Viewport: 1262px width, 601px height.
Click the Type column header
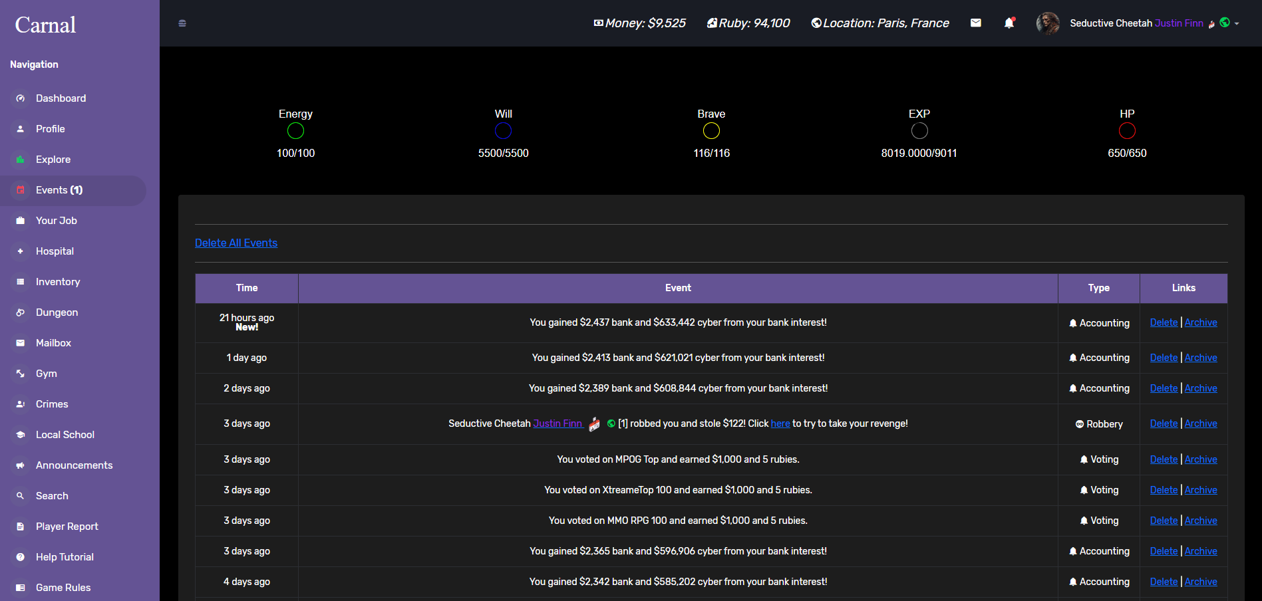pos(1099,288)
